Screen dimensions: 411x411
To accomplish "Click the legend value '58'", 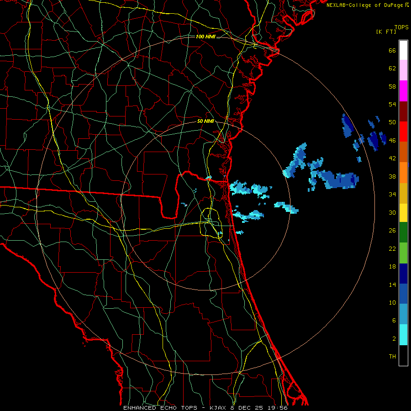I will point(392,86).
